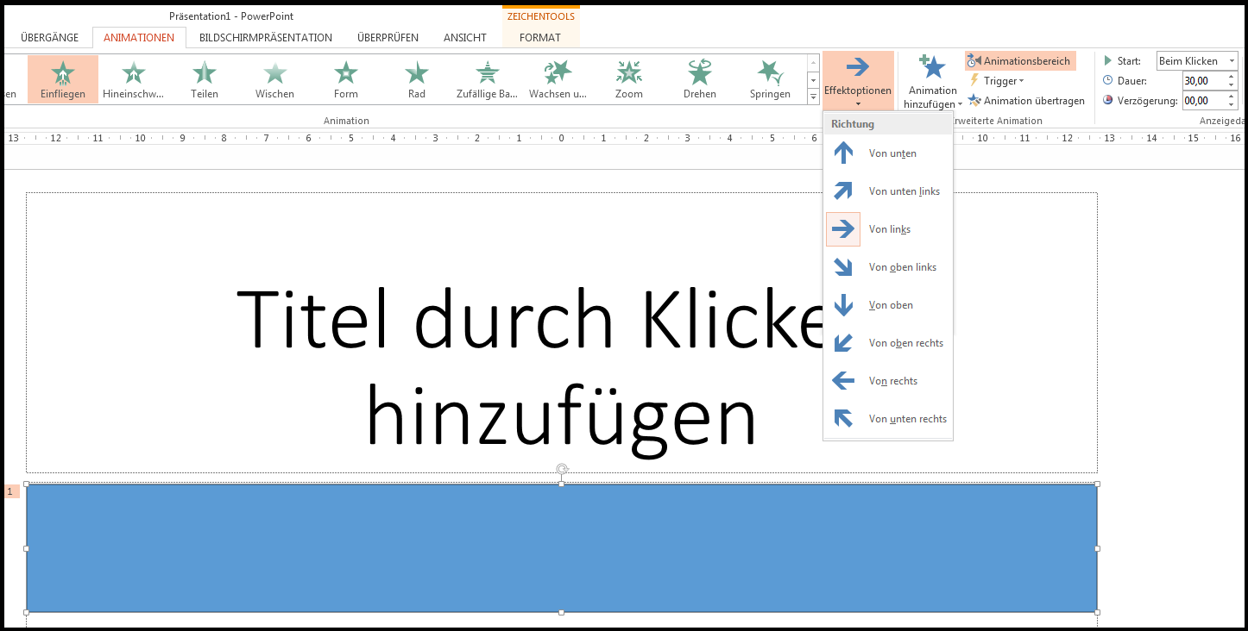Decrease the Dauer value stepper
The width and height of the screenshot is (1248, 631).
1232,85
